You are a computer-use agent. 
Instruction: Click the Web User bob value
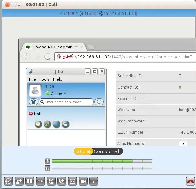(x=187, y=110)
